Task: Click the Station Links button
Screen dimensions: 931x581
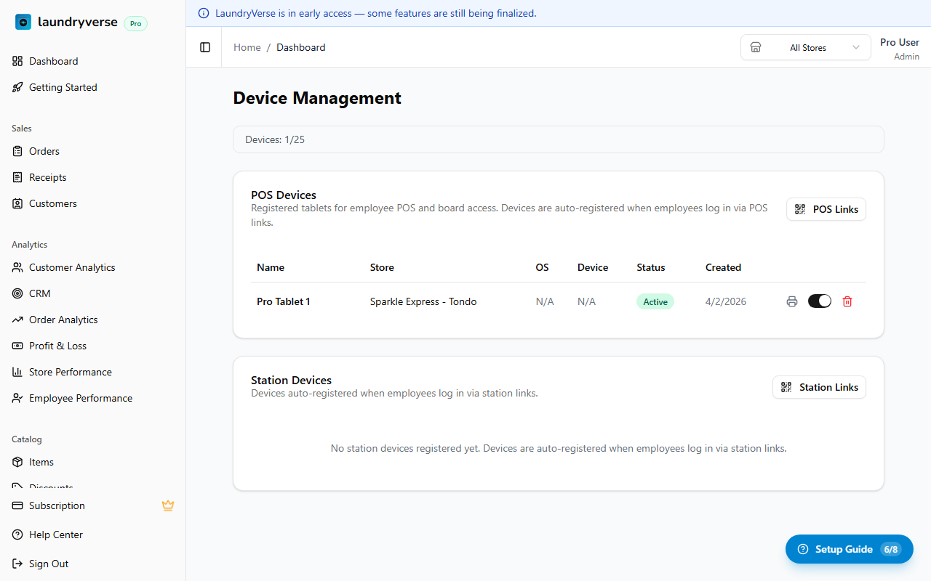Action: click(x=819, y=387)
